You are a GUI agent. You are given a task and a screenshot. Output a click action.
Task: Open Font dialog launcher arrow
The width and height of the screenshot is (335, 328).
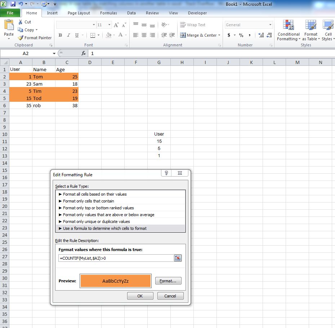point(126,45)
